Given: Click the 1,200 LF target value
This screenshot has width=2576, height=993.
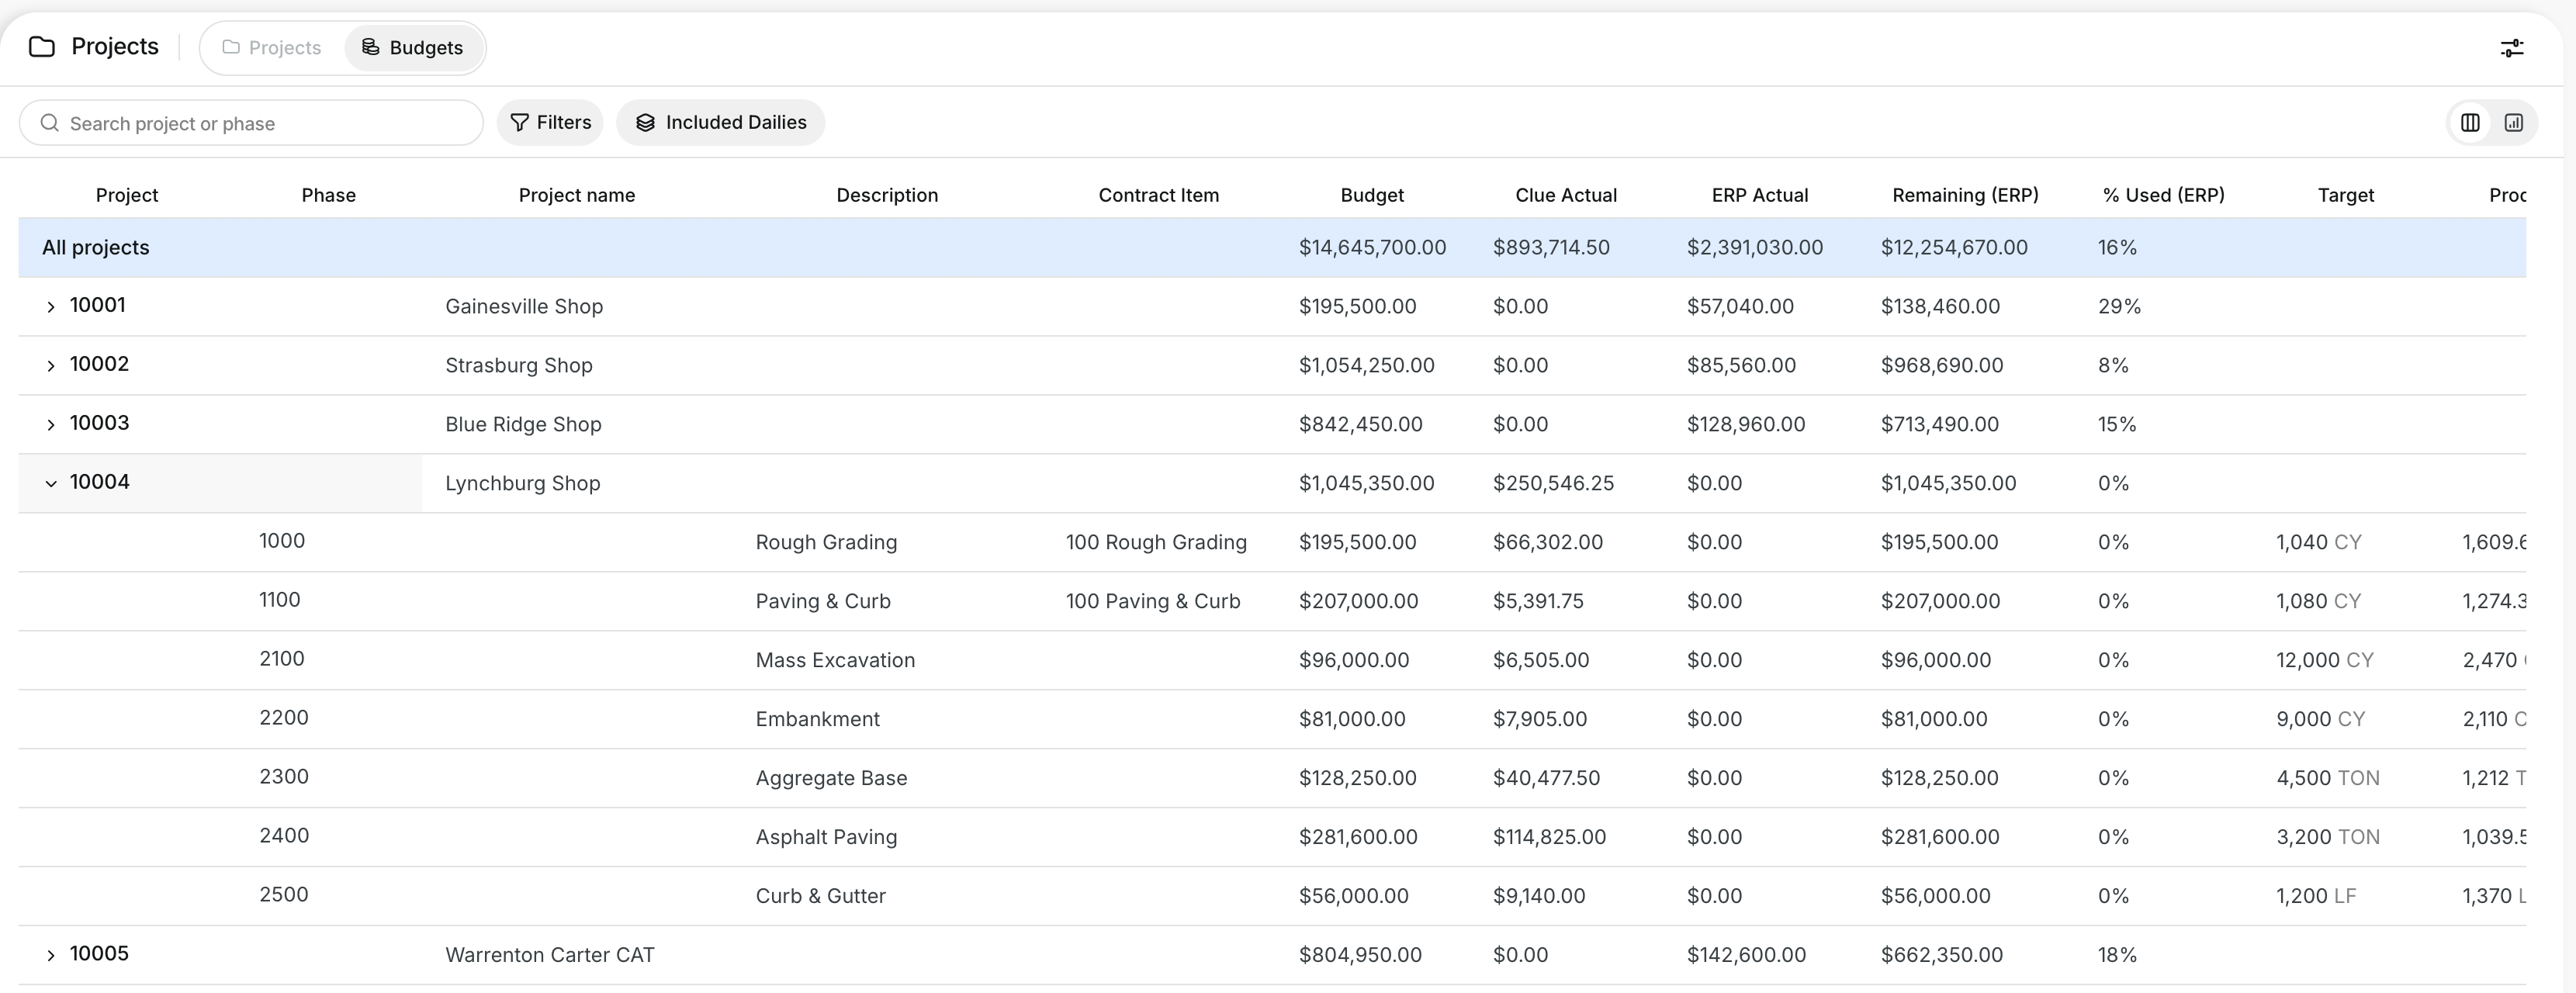Looking at the screenshot, I should point(2316,896).
